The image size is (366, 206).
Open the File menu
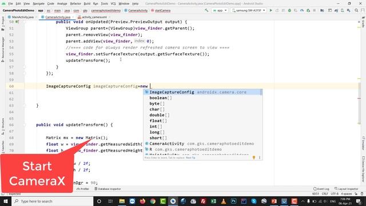[10, 3]
